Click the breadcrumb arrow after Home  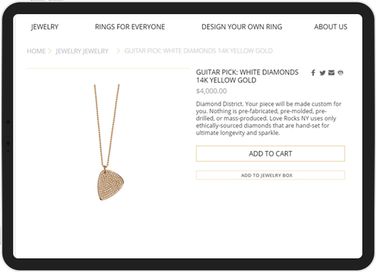(x=50, y=51)
